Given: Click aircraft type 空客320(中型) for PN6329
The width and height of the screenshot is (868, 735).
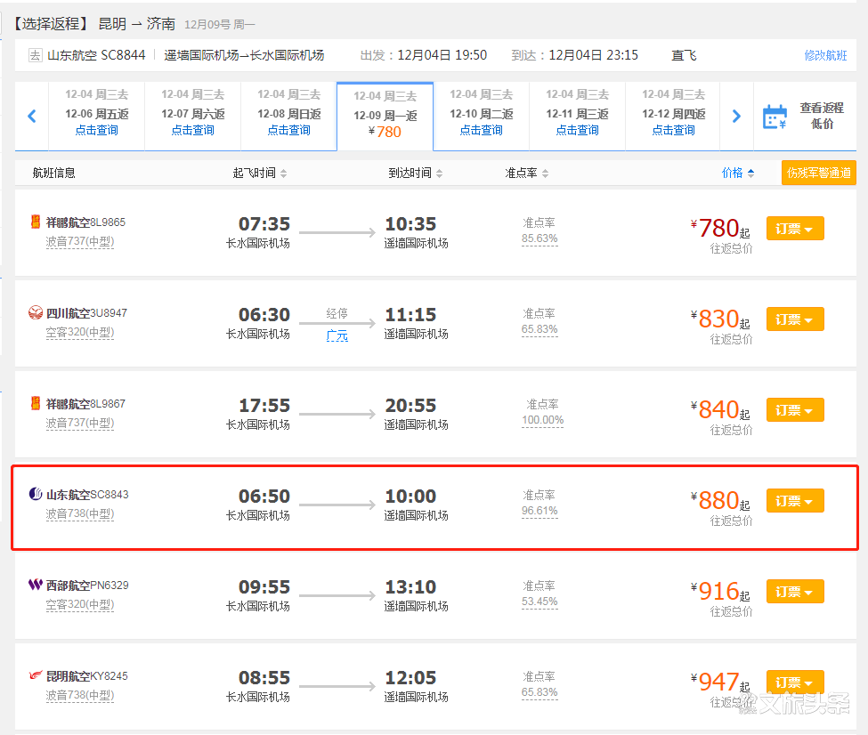Looking at the screenshot, I should pos(80,604).
